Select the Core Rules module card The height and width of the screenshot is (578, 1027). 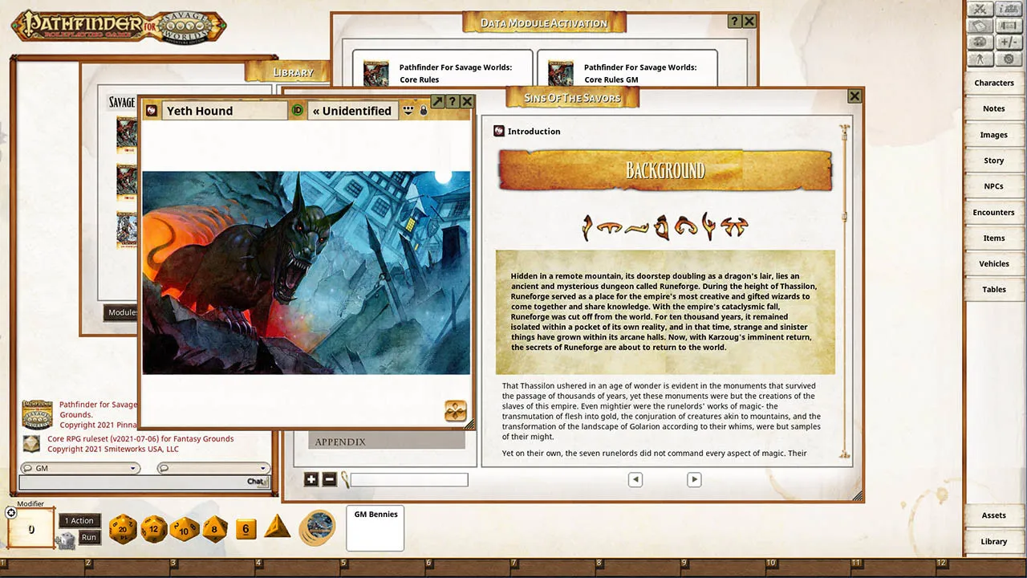click(x=442, y=69)
